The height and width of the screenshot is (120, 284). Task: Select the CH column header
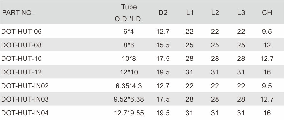point(267,13)
